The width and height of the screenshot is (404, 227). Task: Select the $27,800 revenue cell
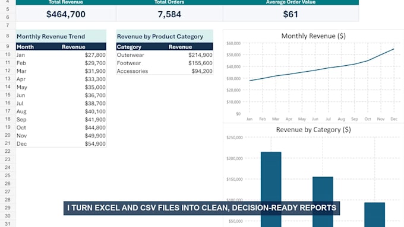click(95, 55)
